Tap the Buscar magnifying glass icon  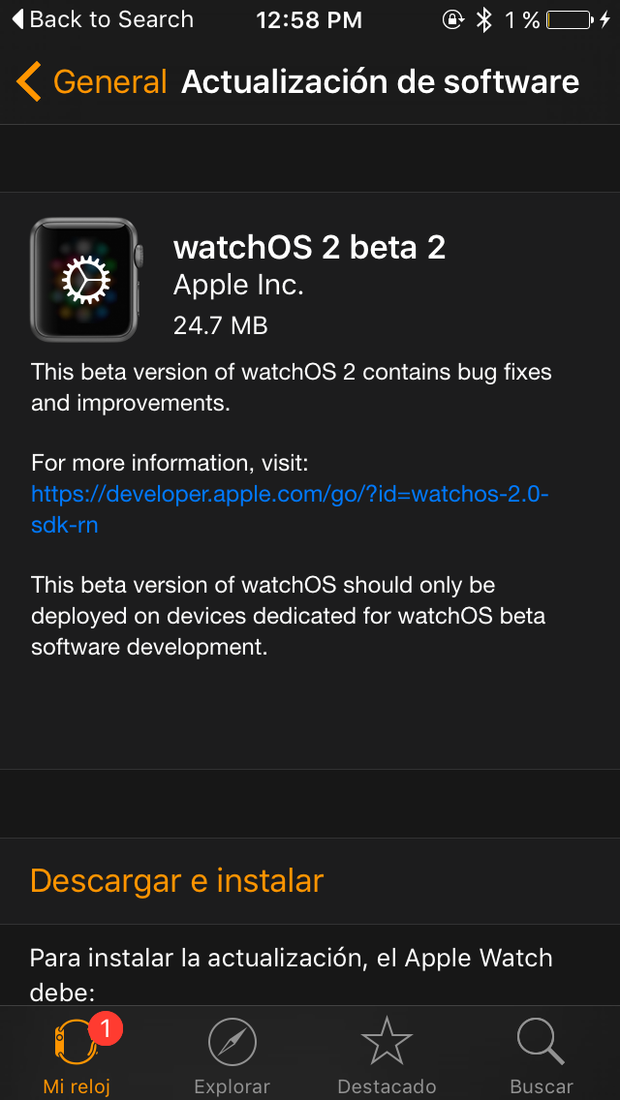pos(541,1041)
